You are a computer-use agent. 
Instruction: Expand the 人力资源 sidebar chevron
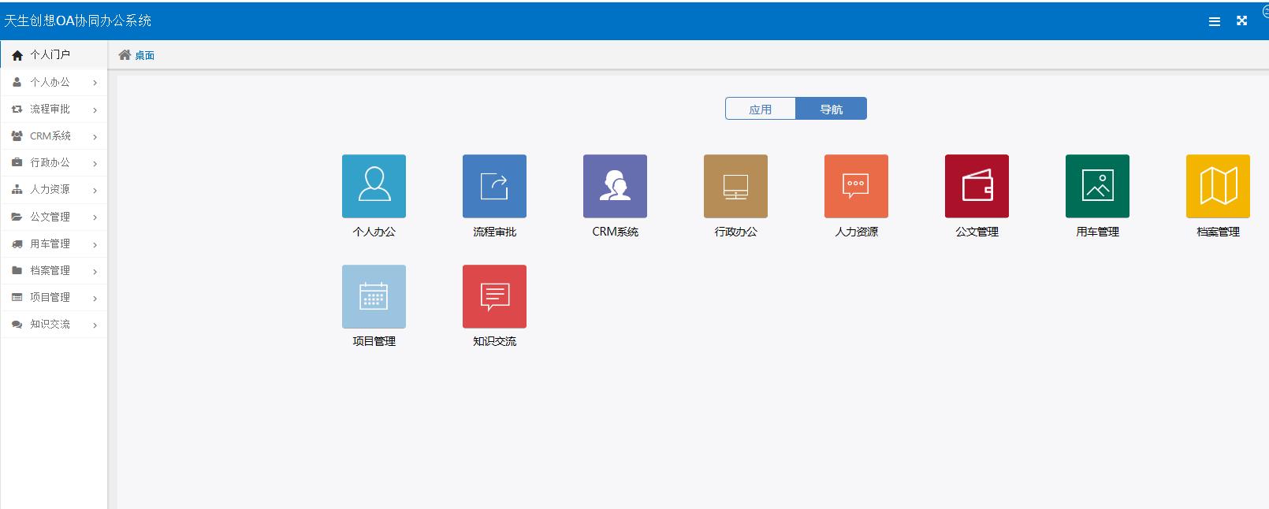coord(95,190)
